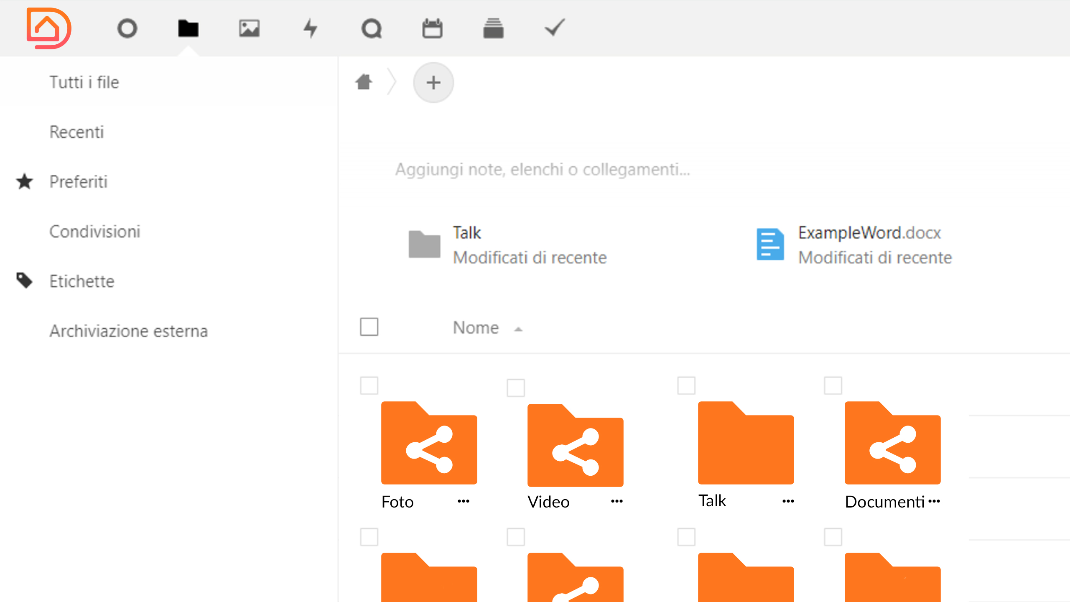Click note input field to add text
Image resolution: width=1070 pixels, height=602 pixels.
click(543, 168)
